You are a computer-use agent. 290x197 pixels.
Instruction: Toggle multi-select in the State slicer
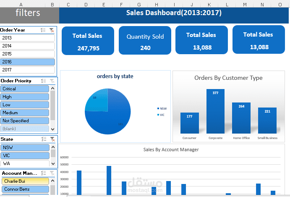(43, 139)
